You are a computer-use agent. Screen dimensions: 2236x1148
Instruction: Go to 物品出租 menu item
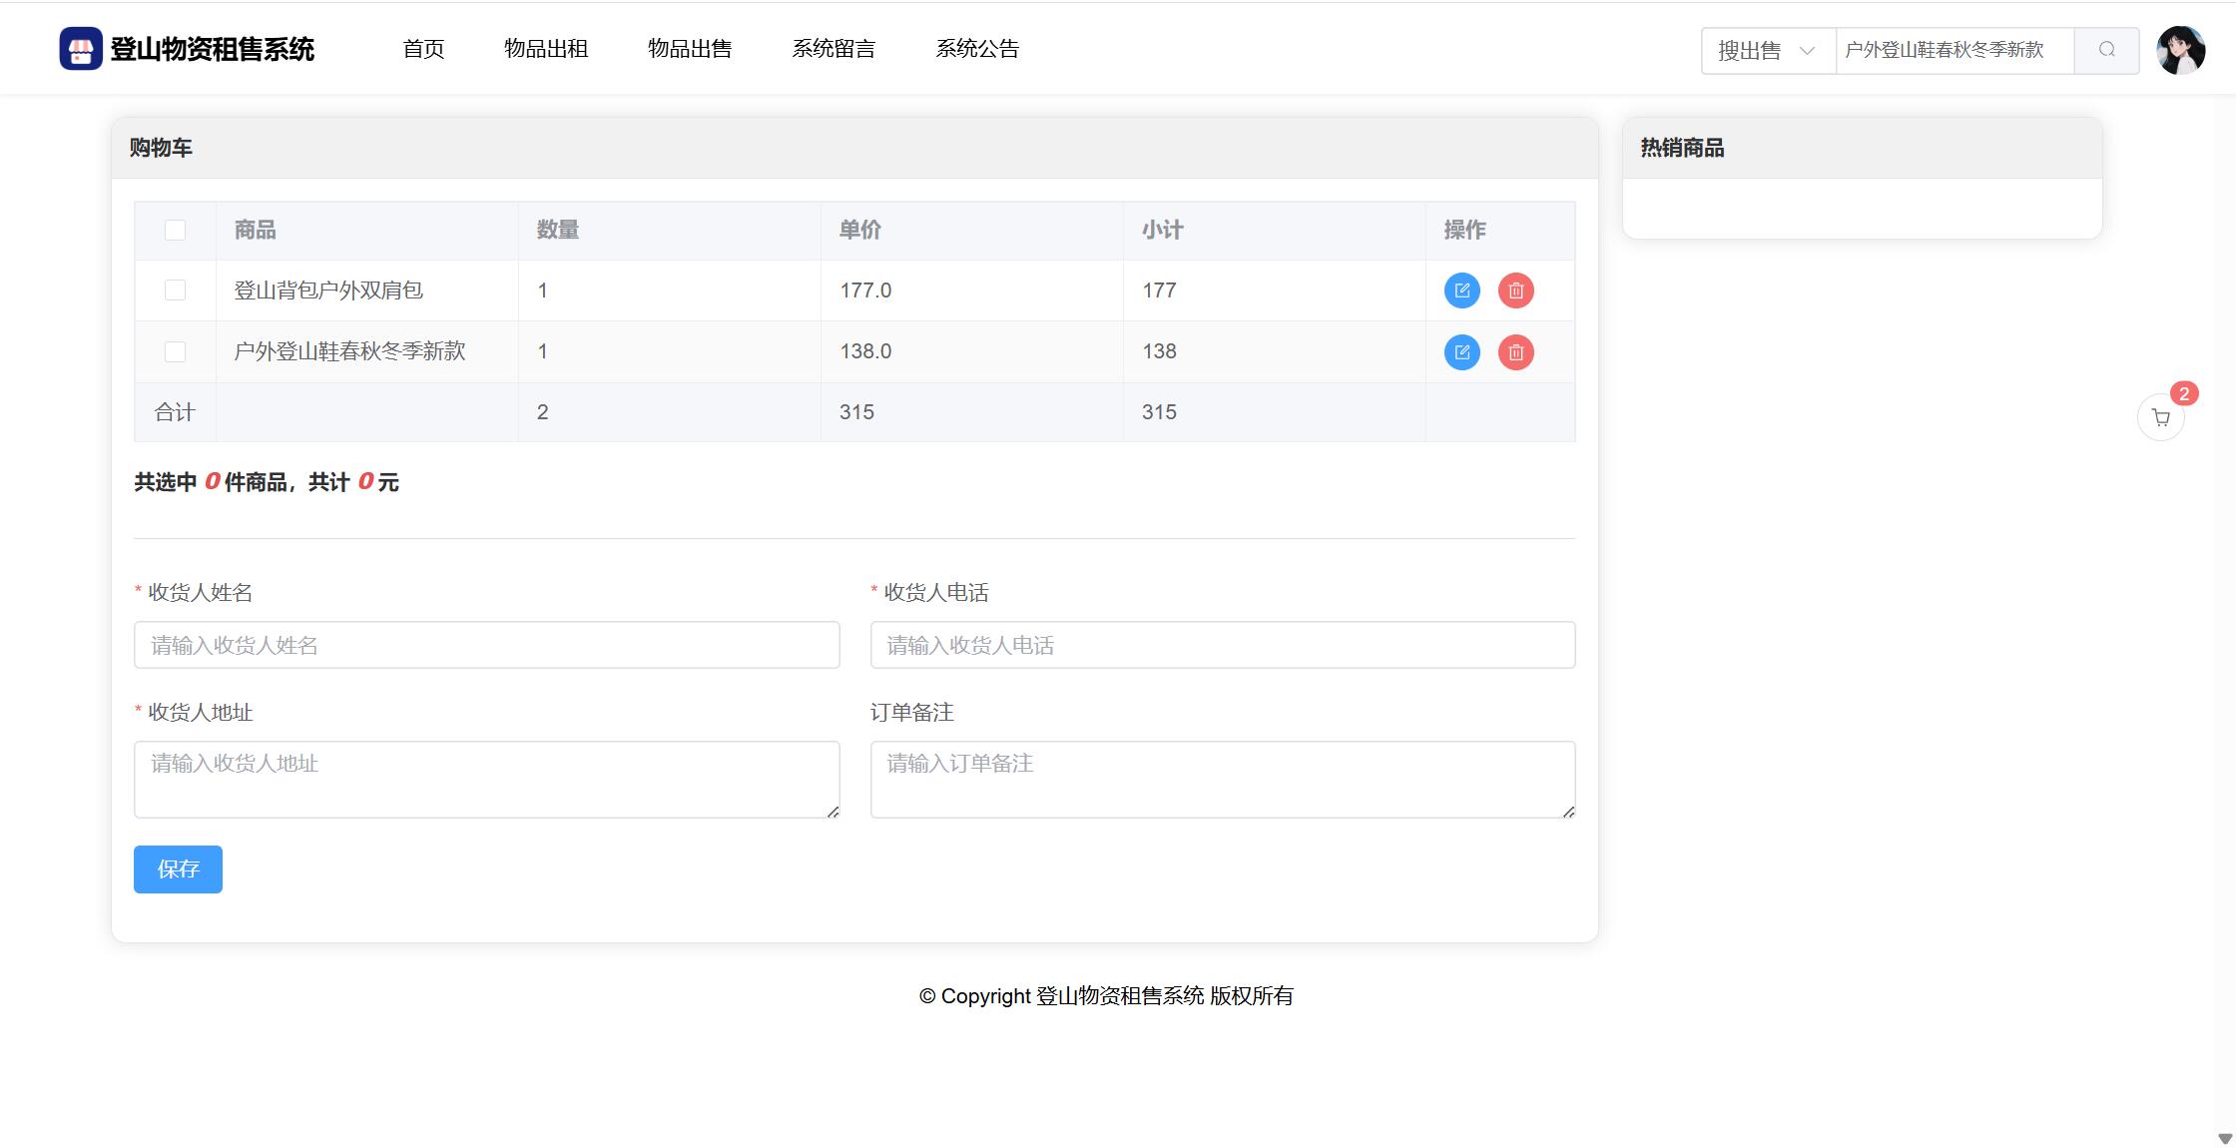[x=545, y=49]
